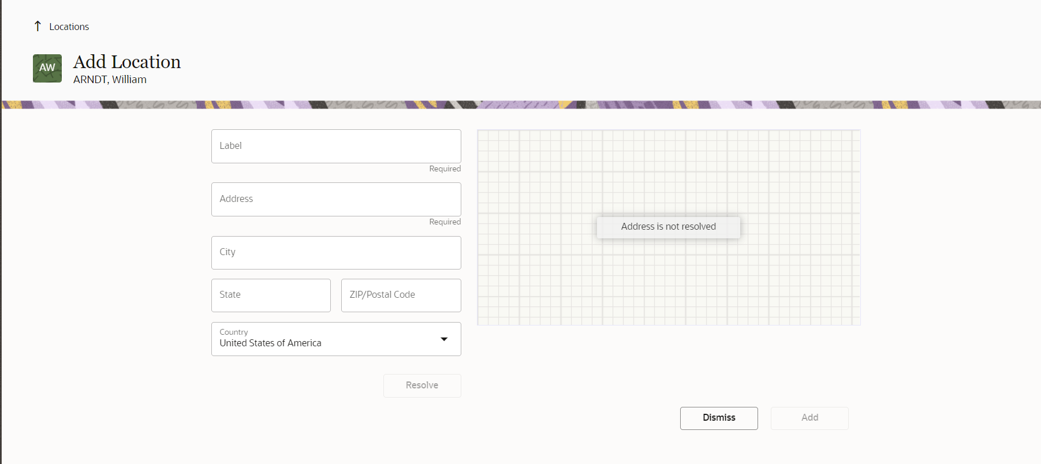Click the ARNDT, William name subtitle

[x=110, y=80]
